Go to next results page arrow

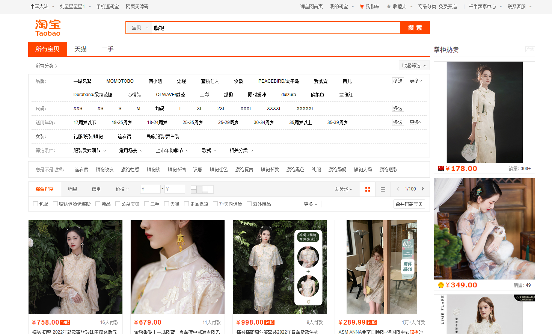pyautogui.click(x=423, y=189)
